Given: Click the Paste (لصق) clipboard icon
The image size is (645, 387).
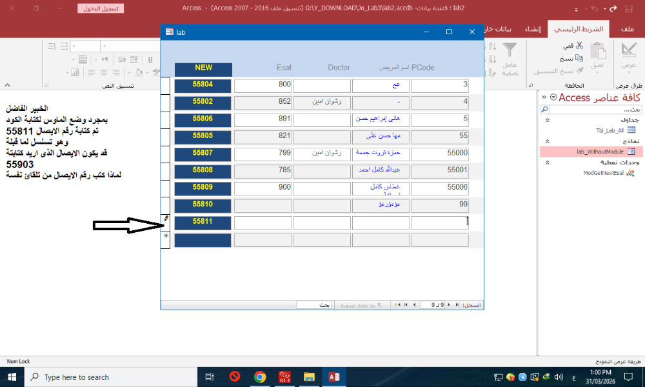Looking at the screenshot, I should 598,55.
